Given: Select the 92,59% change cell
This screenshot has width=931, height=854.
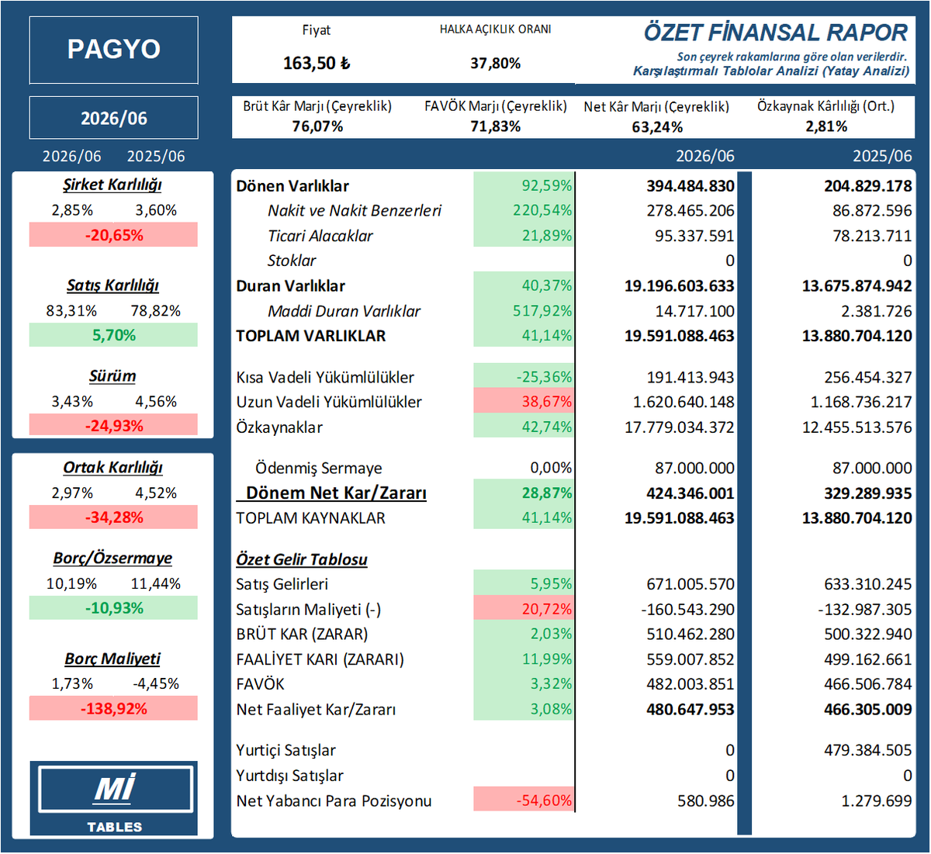Looking at the screenshot, I should pyautogui.click(x=524, y=185).
